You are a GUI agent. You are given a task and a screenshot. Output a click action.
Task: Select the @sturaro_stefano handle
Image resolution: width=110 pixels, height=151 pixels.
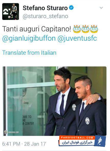coord(45,16)
